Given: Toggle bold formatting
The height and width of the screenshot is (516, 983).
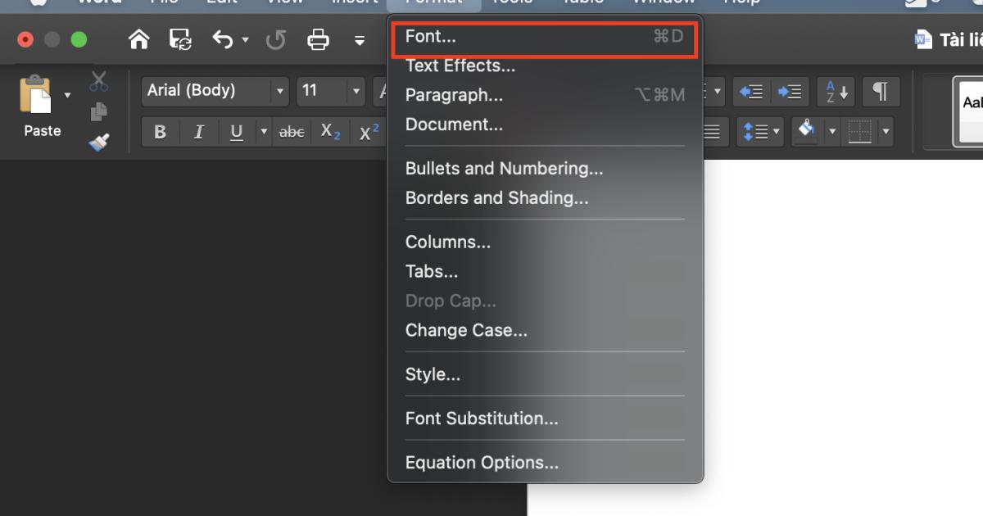Looking at the screenshot, I should click(160, 131).
